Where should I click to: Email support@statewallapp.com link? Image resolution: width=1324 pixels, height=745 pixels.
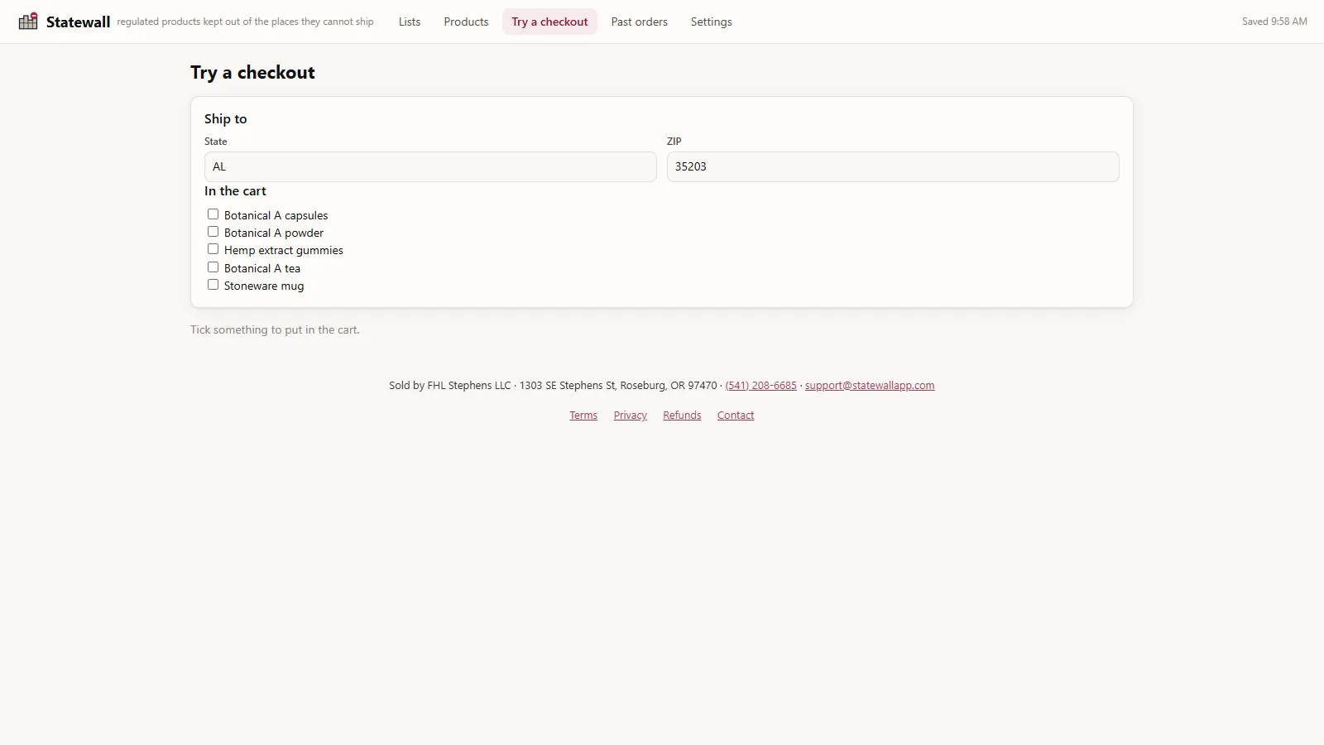tap(870, 386)
